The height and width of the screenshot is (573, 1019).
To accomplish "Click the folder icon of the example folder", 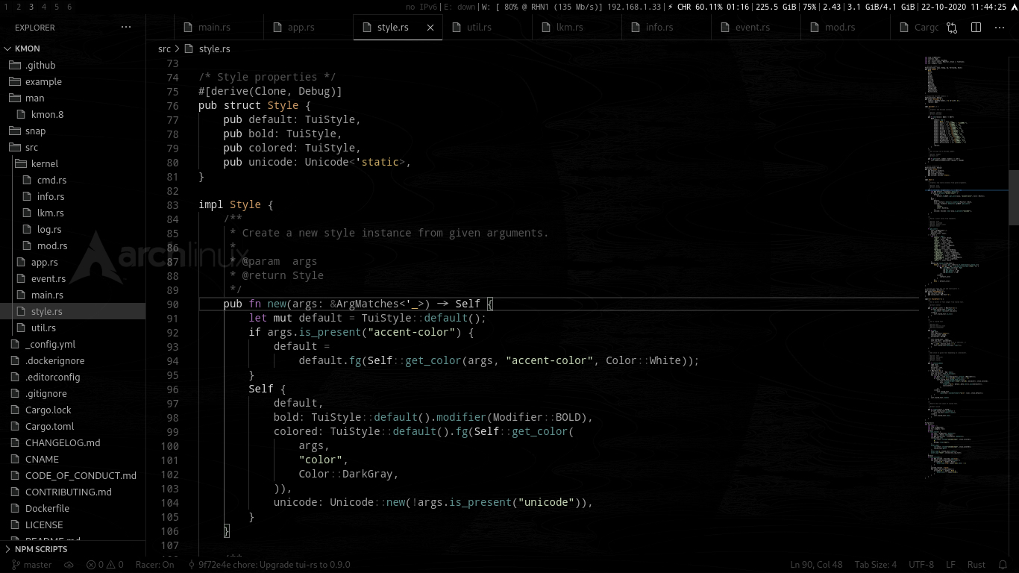I will 15,81.
